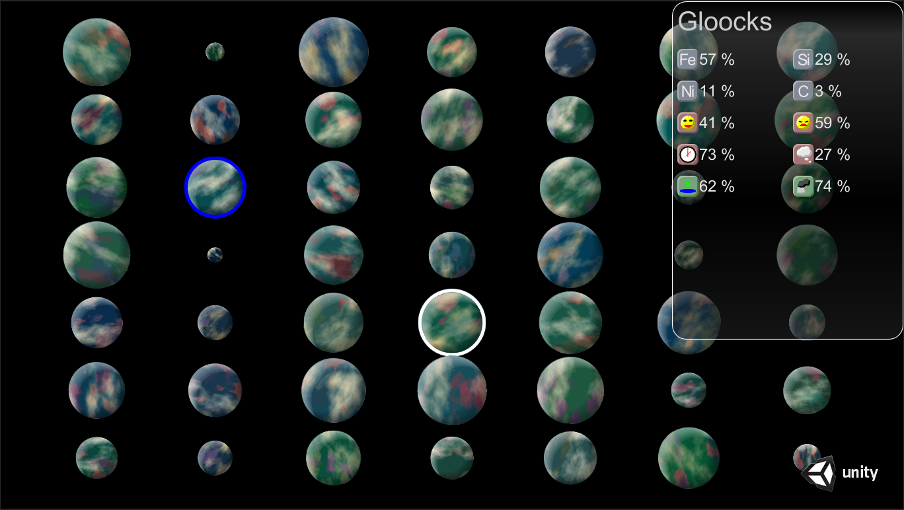Click the 59 % angry value
The height and width of the screenshot is (510, 904).
tap(833, 123)
